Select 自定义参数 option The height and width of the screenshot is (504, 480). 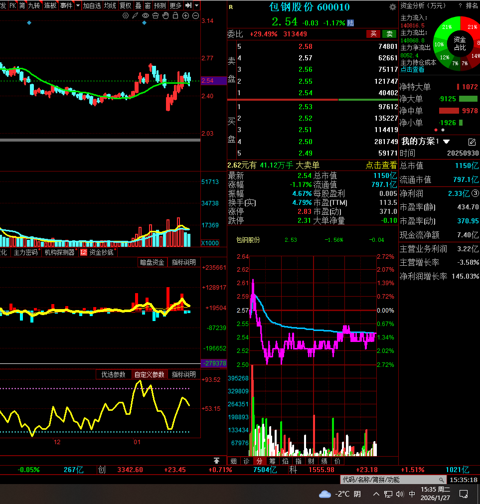pyautogui.click(x=150, y=374)
